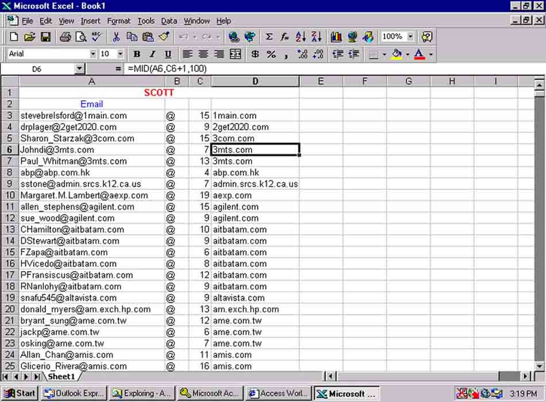Insert Hyperlink globe icon
Viewport: 546px width, 402px height.
[x=234, y=37]
